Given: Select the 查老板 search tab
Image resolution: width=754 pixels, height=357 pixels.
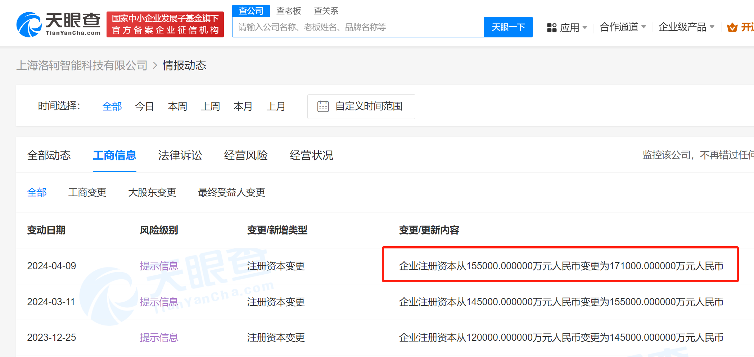Looking at the screenshot, I should 289,11.
